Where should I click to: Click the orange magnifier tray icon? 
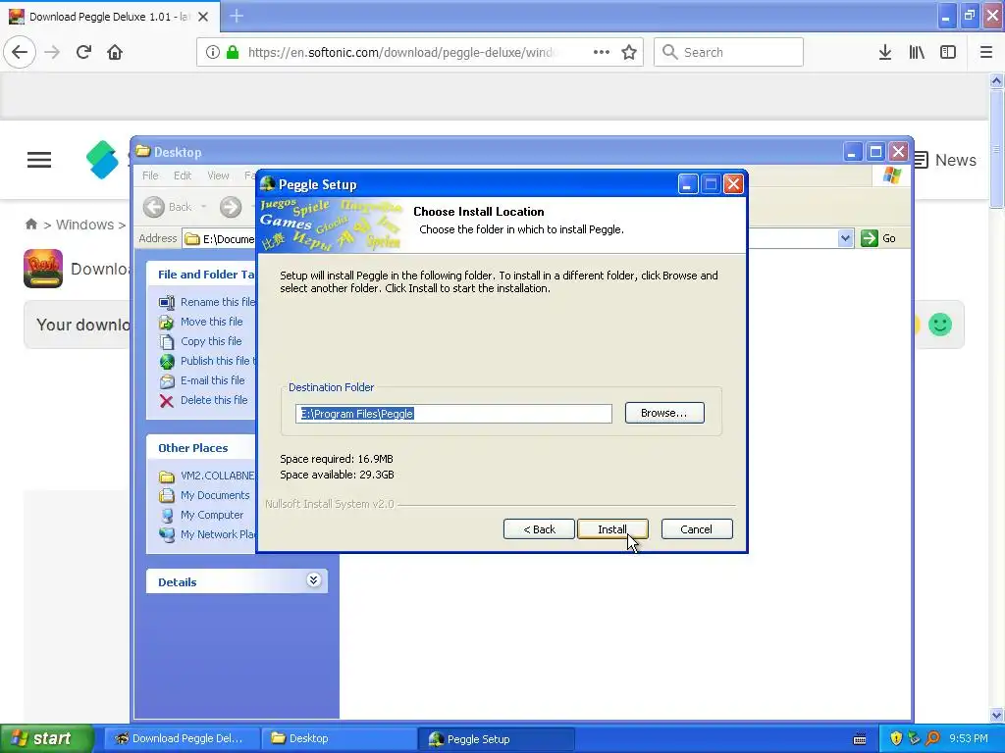tap(933, 738)
